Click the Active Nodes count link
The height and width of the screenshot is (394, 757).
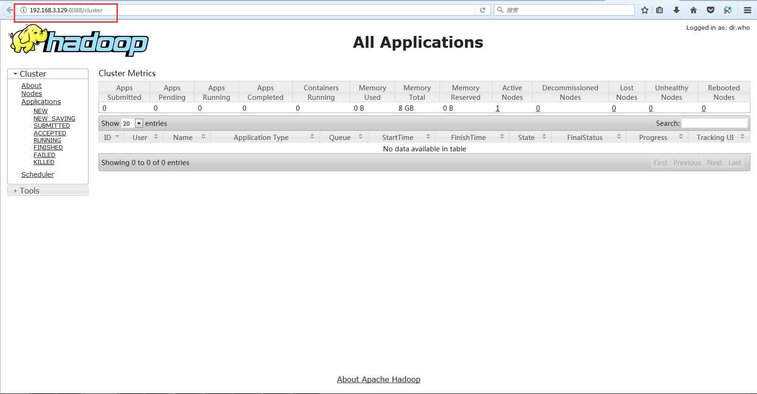pyautogui.click(x=498, y=108)
